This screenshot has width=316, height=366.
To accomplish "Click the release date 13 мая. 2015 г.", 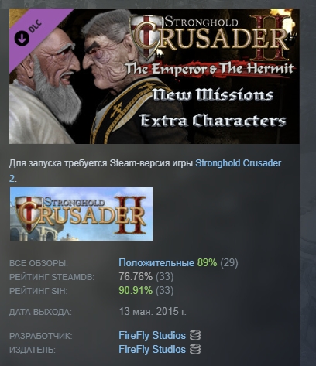I will pos(153,312).
